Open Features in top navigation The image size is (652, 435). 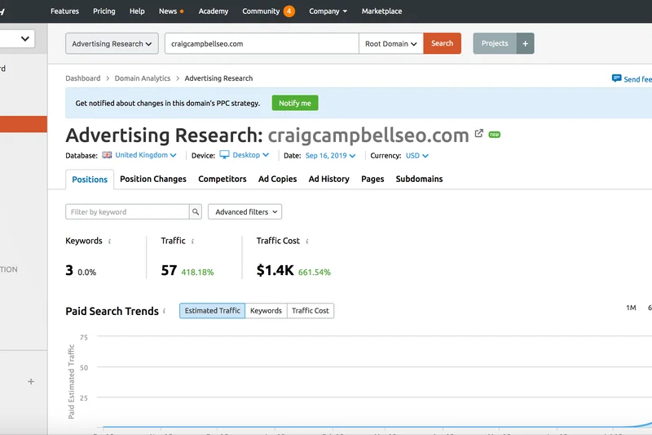click(x=64, y=11)
